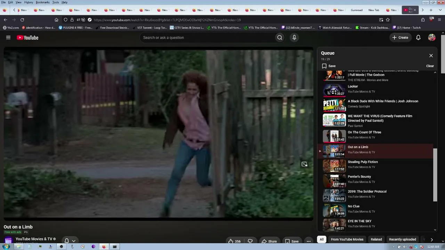Image resolution: width=445 pixels, height=250 pixels.
Task: Open the Firefox Edit menu
Action: click(x=11, y=2)
